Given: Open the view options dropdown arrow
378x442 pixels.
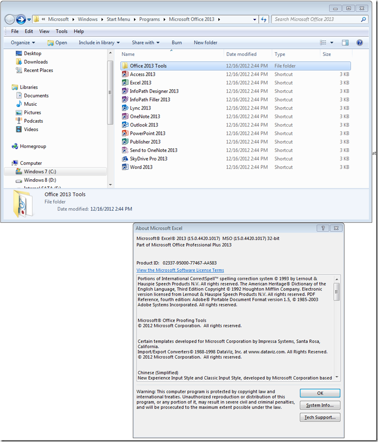Looking at the screenshot, I should coord(332,42).
